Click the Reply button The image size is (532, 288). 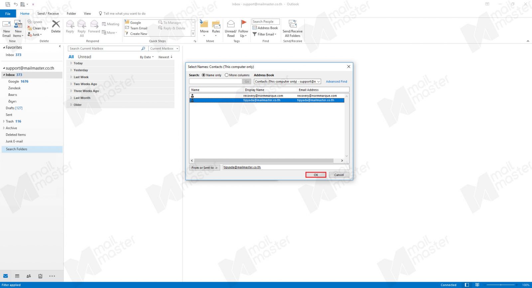[70, 27]
